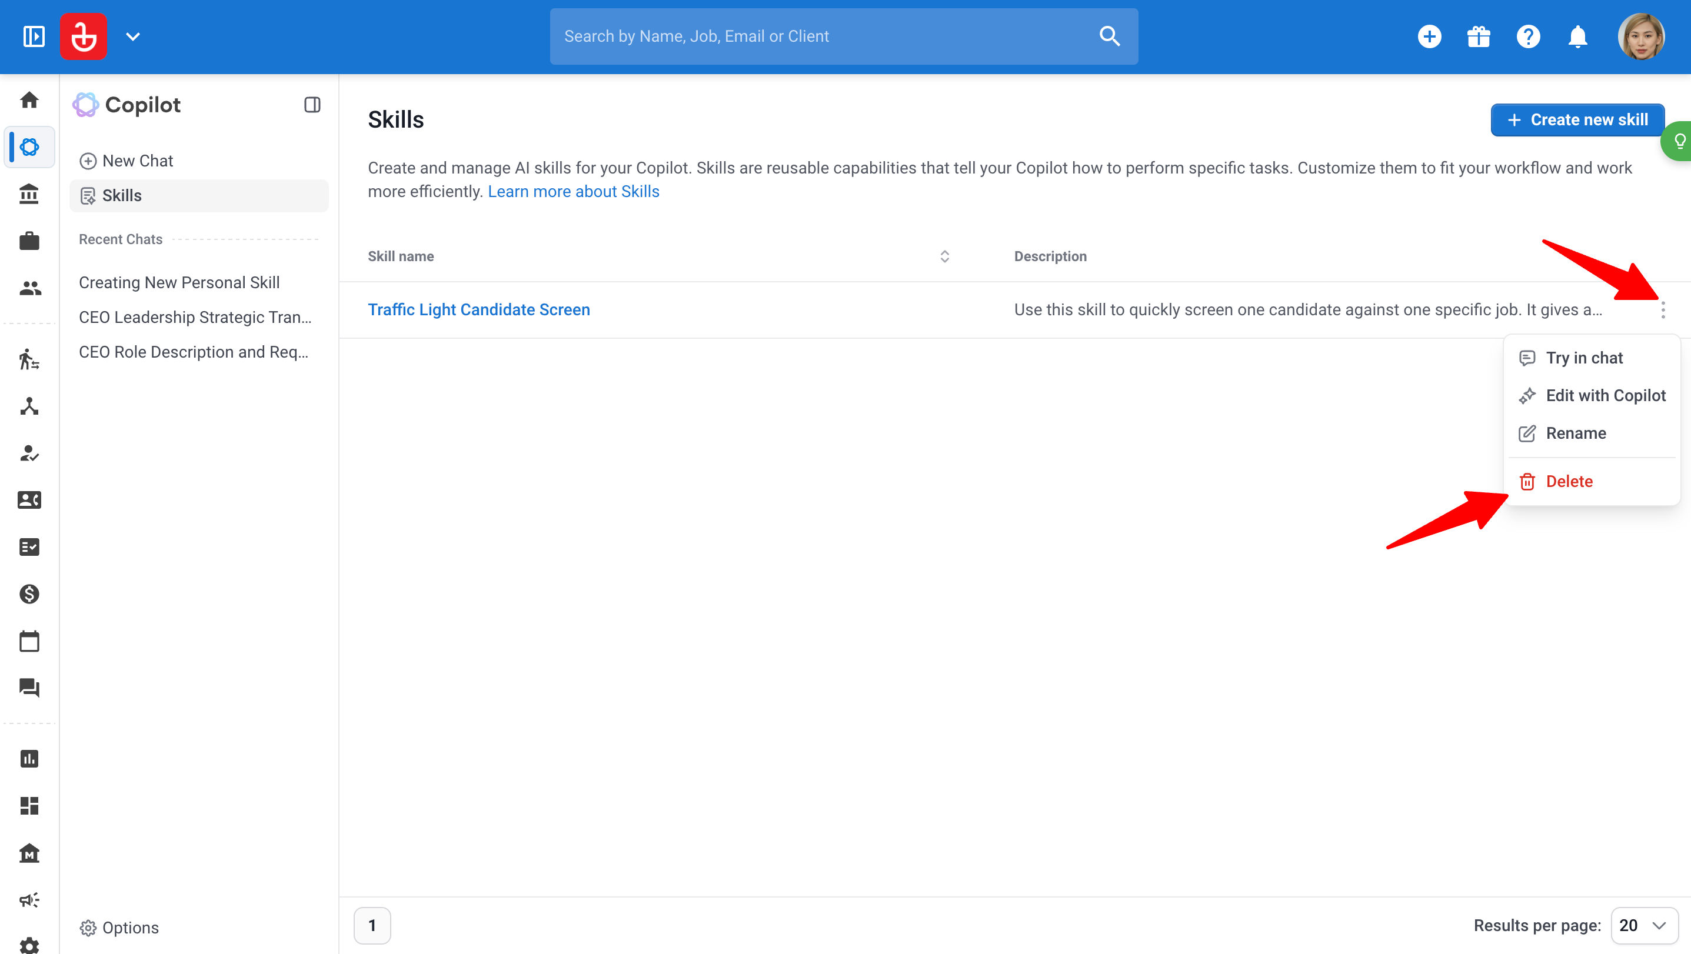Expand the workspace dropdown next to logo

pyautogui.click(x=133, y=36)
